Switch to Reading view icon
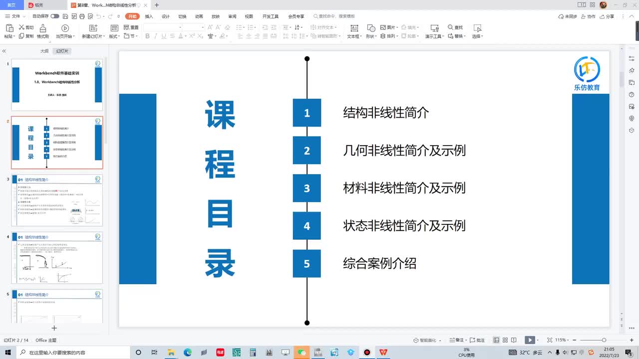The height and width of the screenshot is (359, 639). (x=514, y=340)
